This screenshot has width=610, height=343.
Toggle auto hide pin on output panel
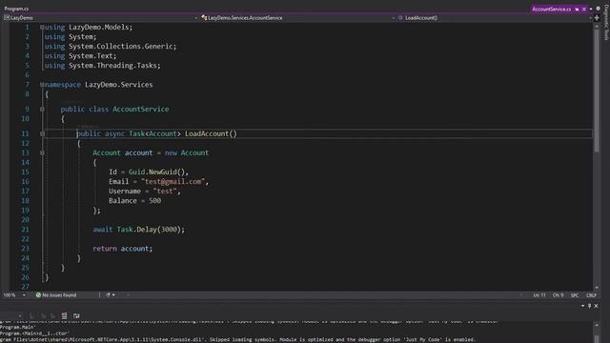[589, 306]
